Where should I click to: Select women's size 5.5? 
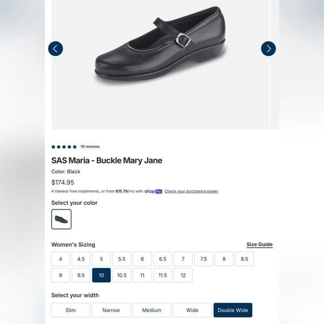click(x=122, y=259)
